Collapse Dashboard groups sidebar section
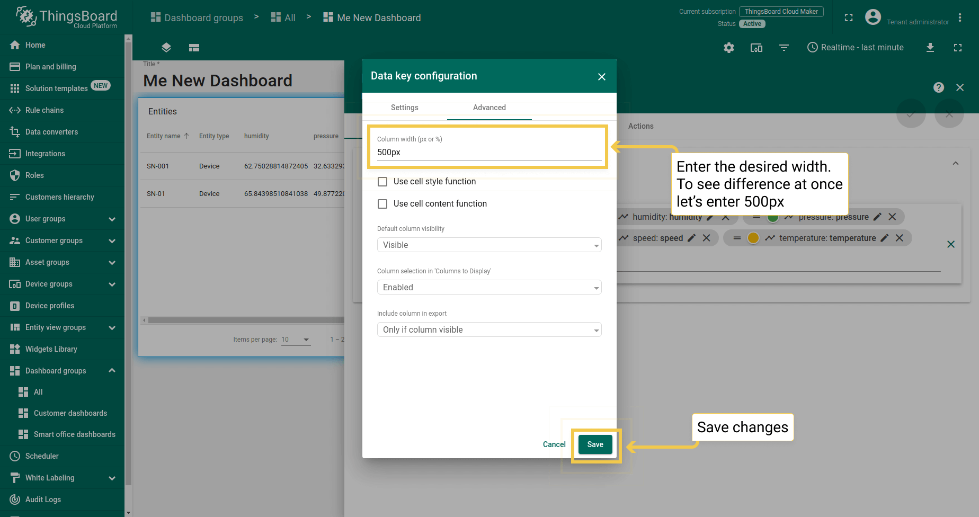 (x=112, y=371)
